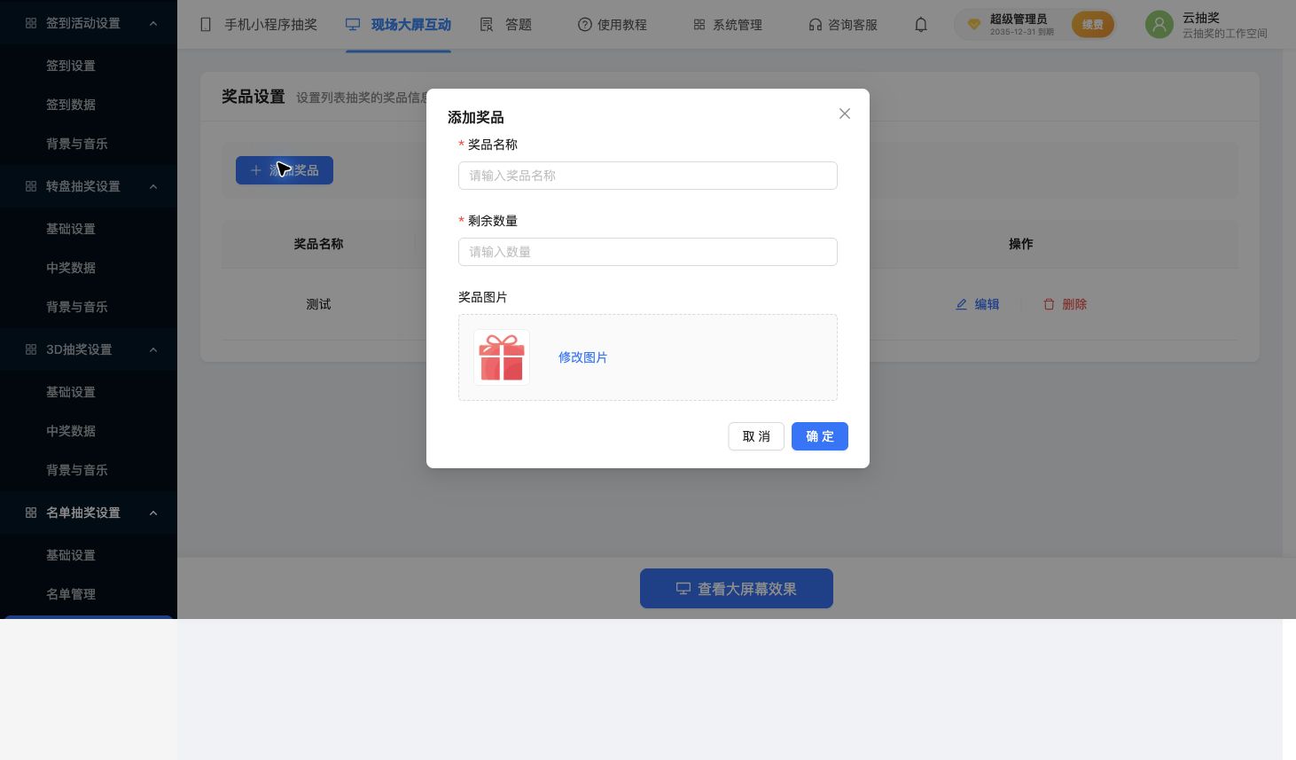Open the 答题 tab
The height and width of the screenshot is (760, 1296).
[505, 25]
